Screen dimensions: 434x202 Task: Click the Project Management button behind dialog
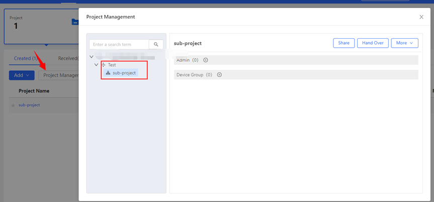(59, 75)
